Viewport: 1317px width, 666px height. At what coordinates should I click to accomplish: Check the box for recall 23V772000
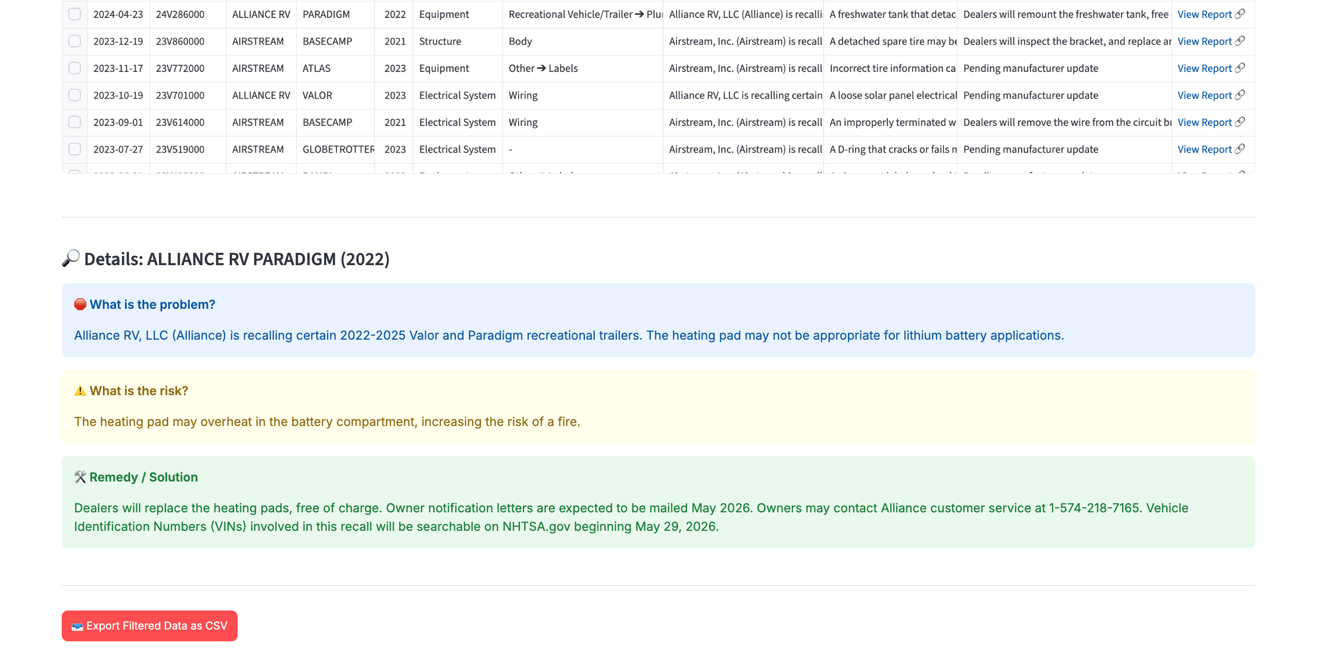[x=75, y=68]
